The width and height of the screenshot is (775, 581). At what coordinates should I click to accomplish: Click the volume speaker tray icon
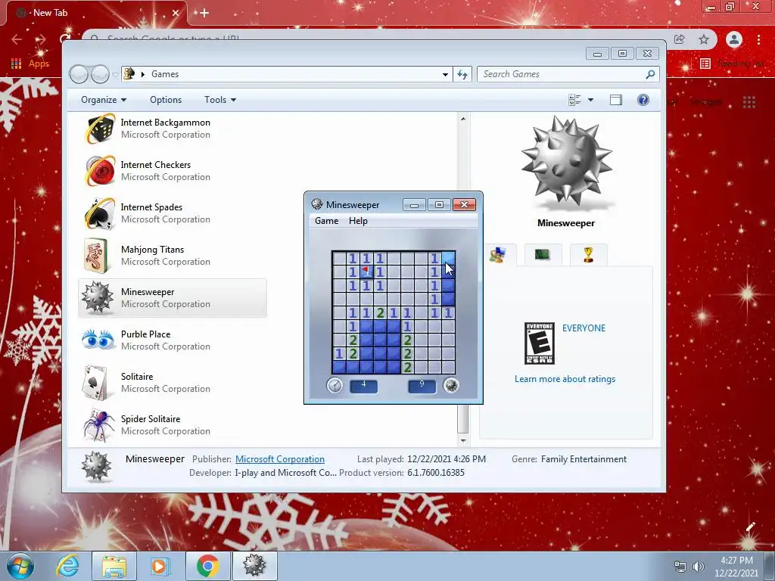click(x=699, y=567)
